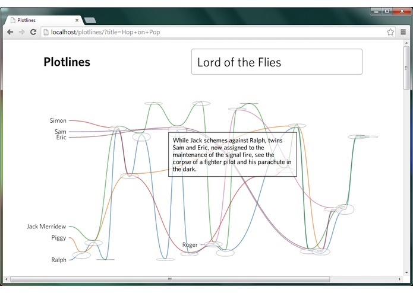Reload the Plotlines page
Image resolution: width=413 pixels, height=293 pixels.
pyautogui.click(x=33, y=32)
